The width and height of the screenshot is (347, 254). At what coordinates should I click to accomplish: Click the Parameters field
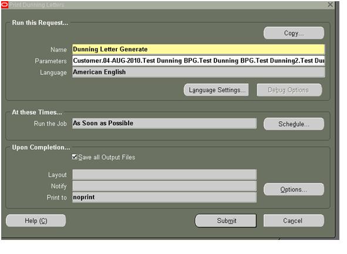click(198, 61)
